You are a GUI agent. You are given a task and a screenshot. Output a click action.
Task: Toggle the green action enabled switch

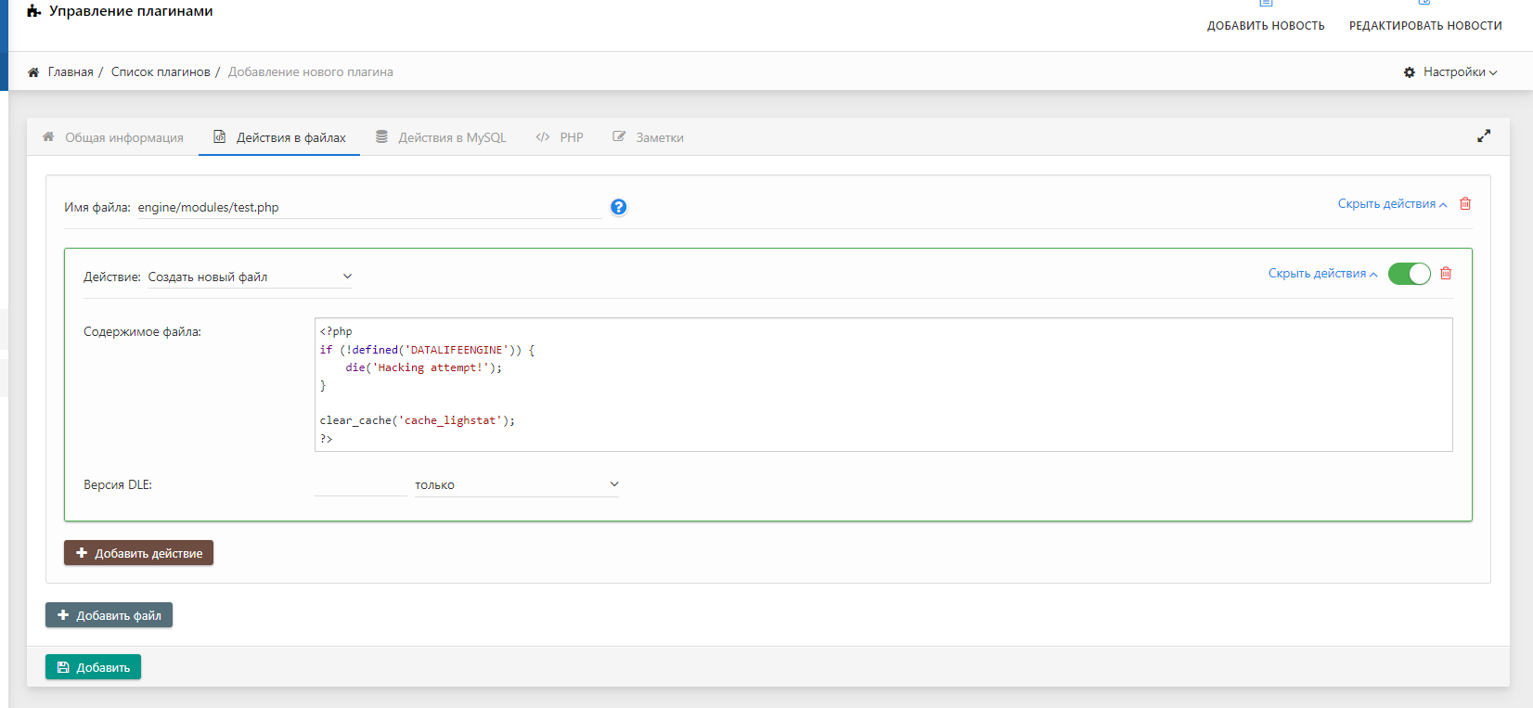[1410, 274]
